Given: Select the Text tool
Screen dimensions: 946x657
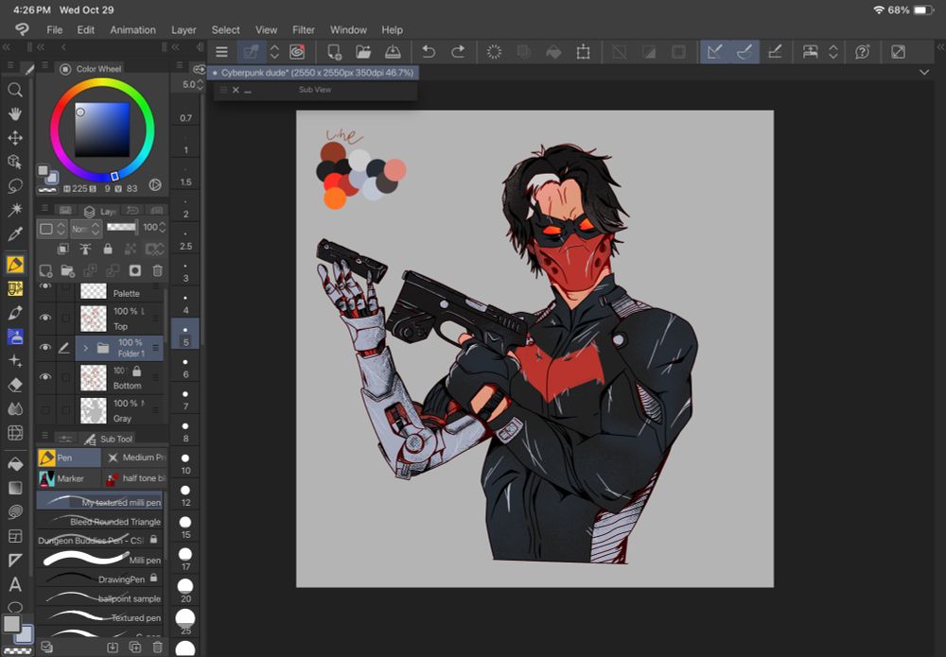Looking at the screenshot, I should [15, 584].
